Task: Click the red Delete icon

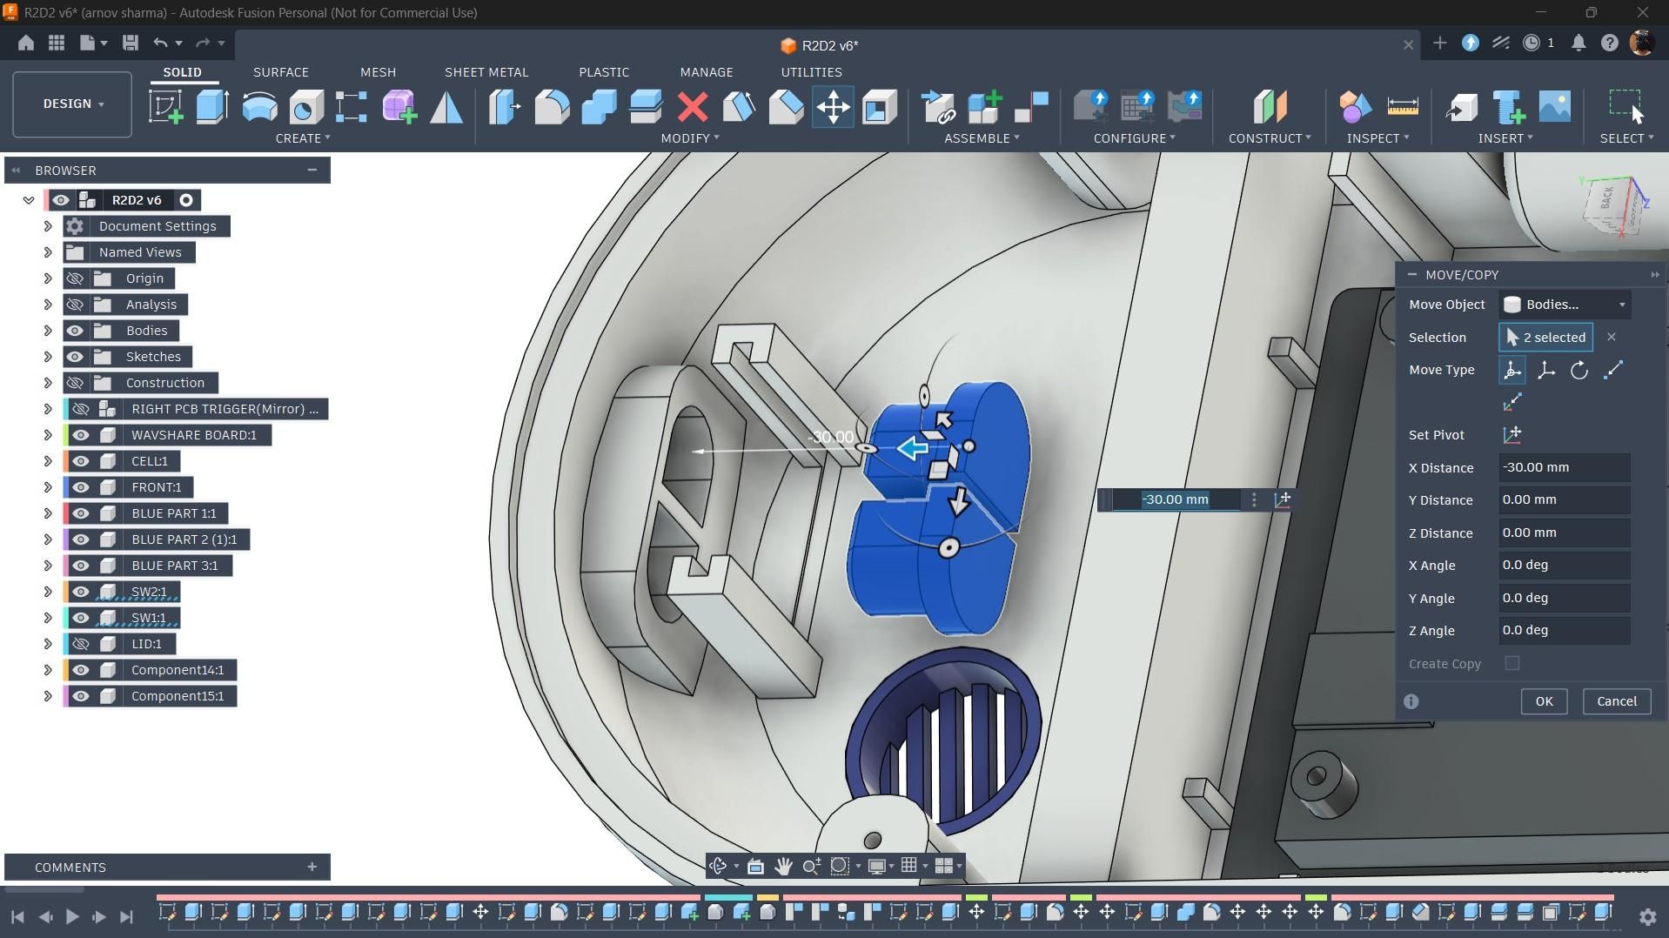Action: coord(693,107)
